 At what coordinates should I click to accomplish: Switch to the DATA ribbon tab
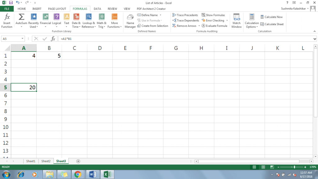(97, 9)
